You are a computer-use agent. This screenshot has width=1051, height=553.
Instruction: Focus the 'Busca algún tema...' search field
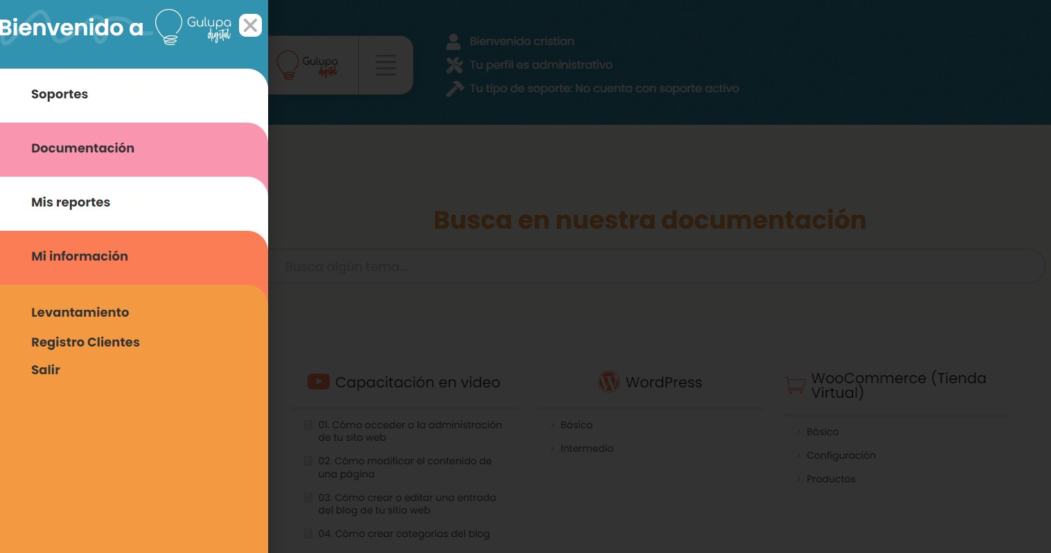[656, 266]
